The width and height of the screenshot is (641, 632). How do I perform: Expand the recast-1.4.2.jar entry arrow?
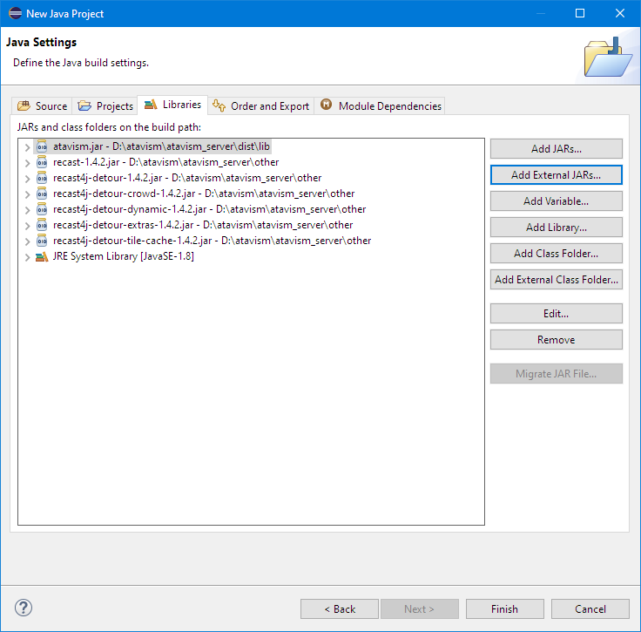click(x=27, y=162)
